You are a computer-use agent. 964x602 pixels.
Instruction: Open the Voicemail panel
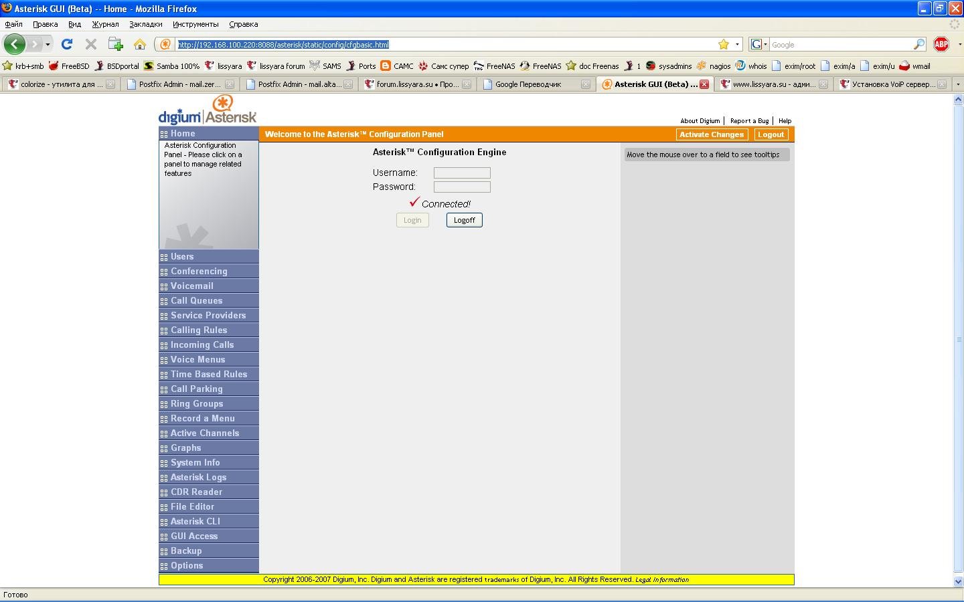click(209, 286)
